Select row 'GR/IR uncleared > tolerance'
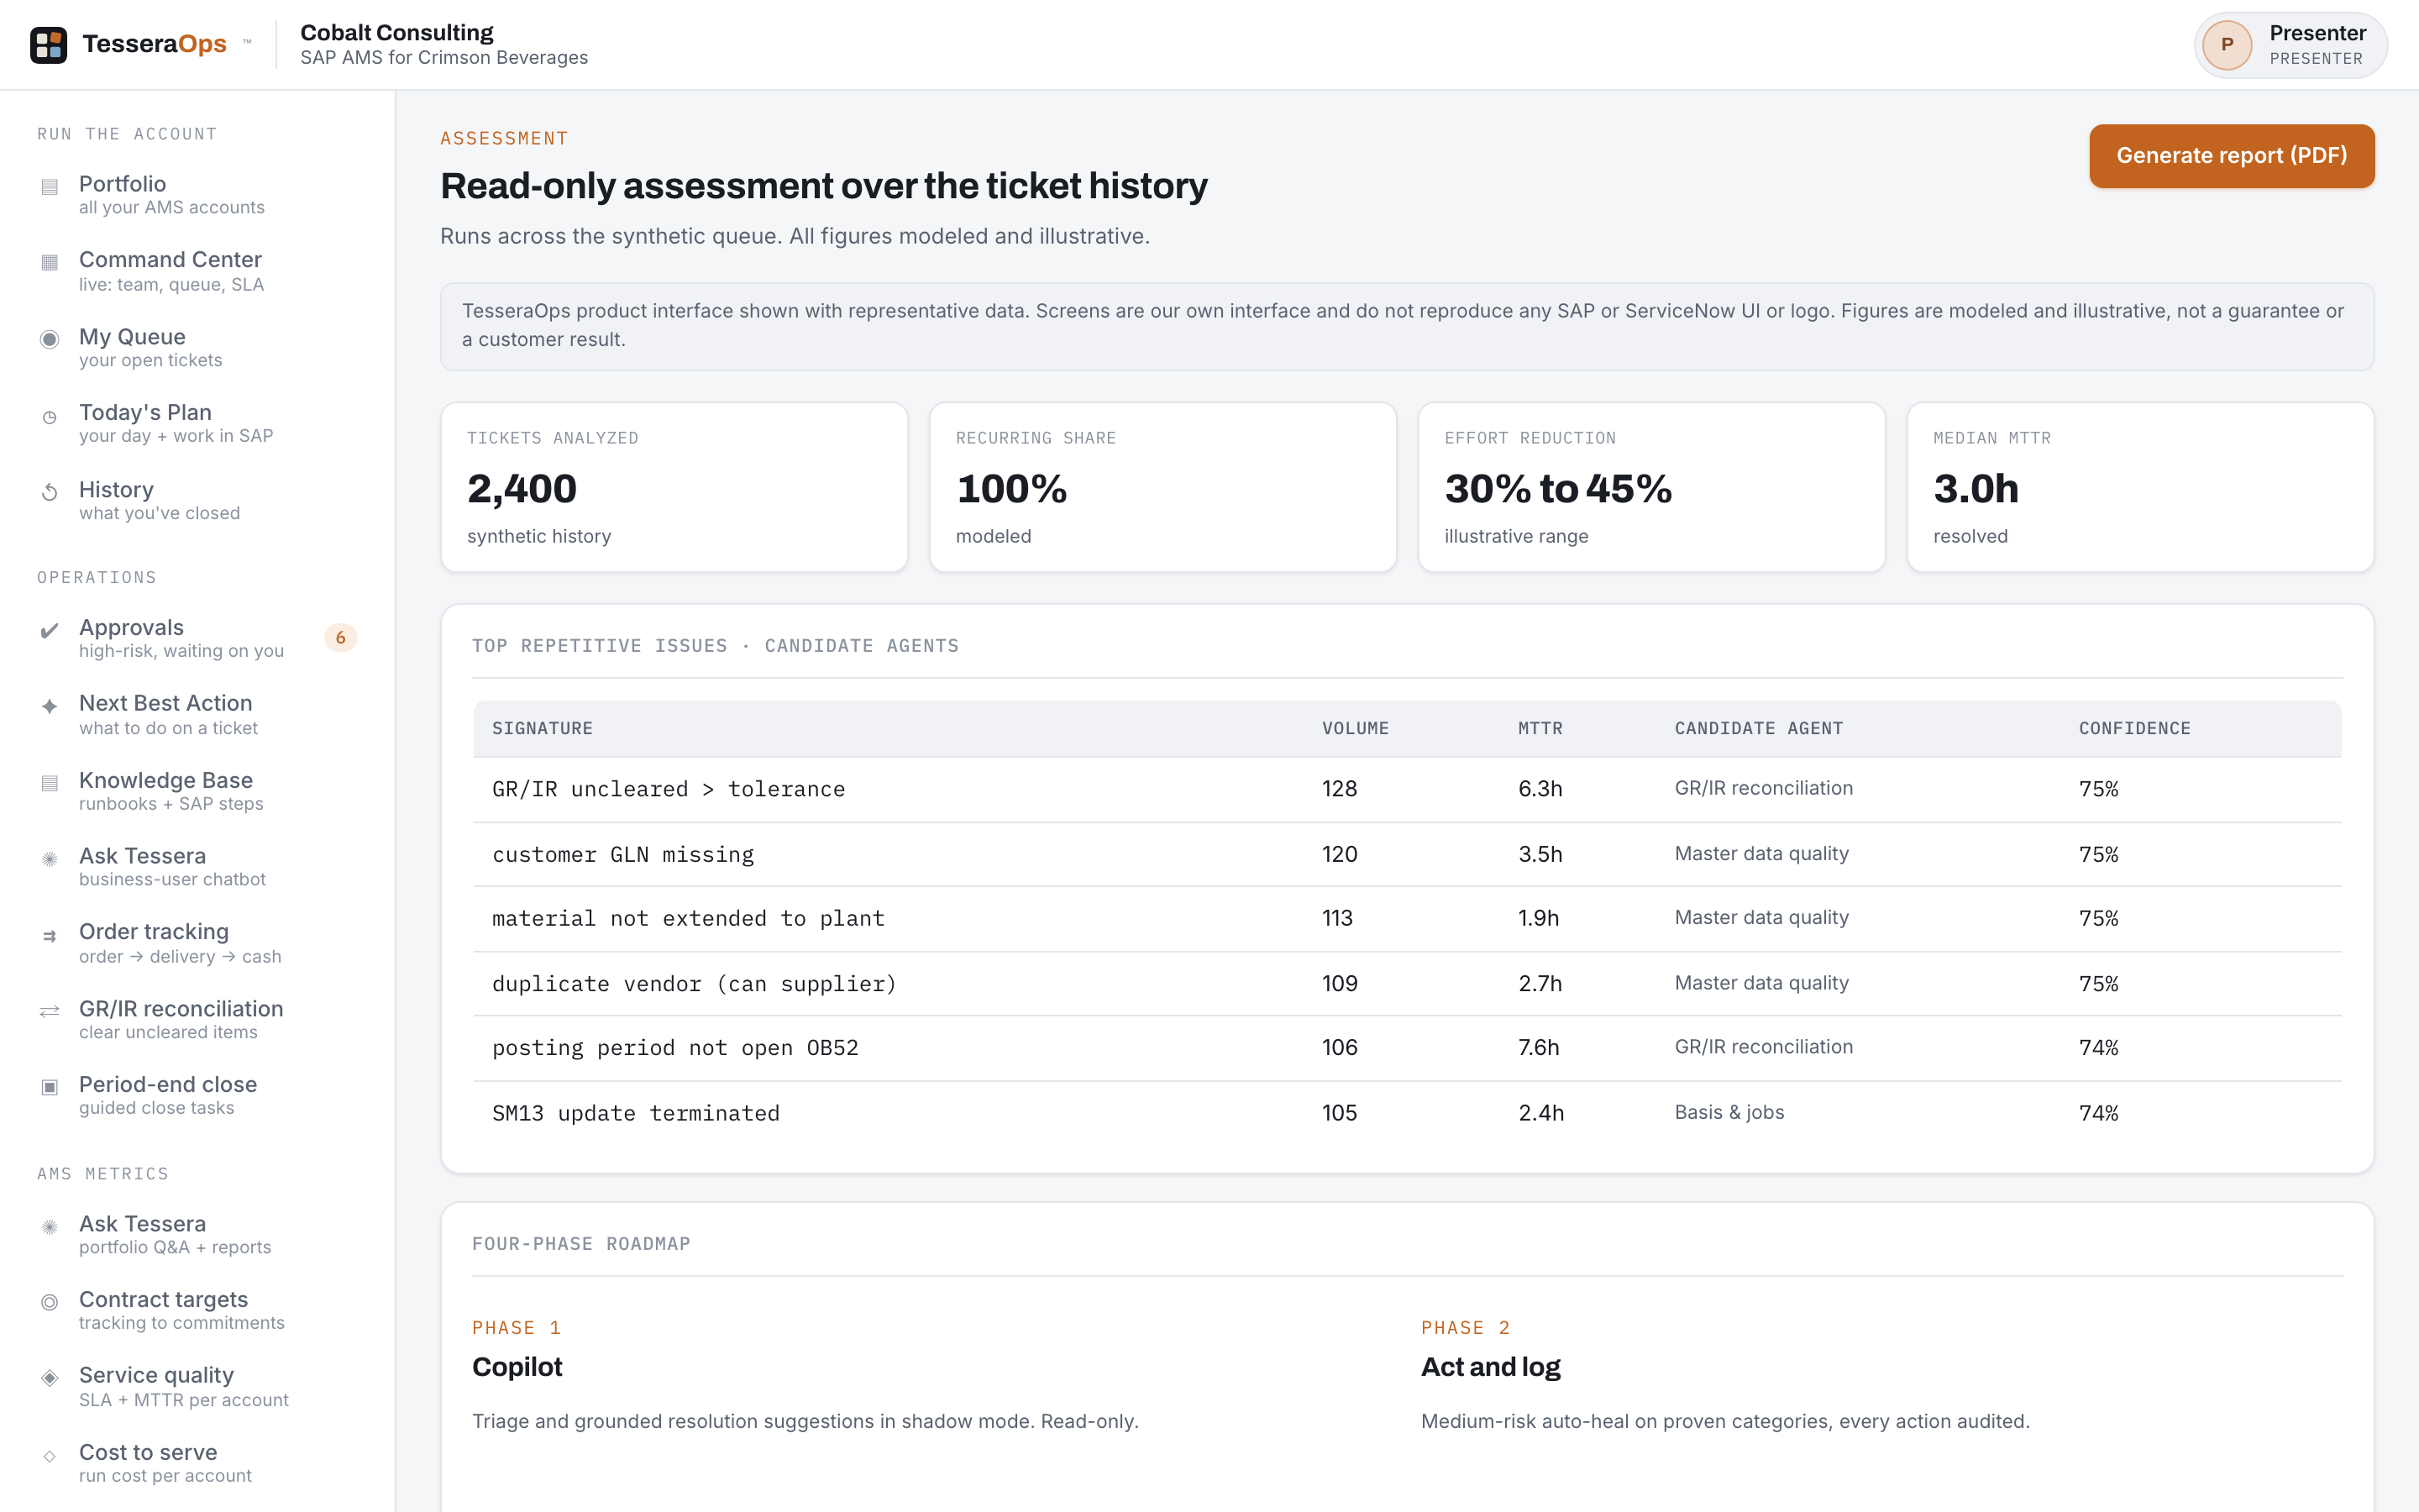The image size is (2419, 1512). click(1408, 789)
